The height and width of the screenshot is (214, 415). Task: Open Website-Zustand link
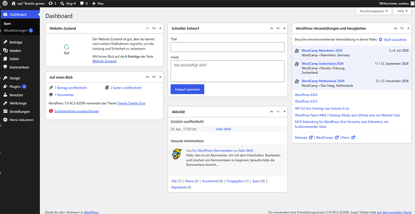coord(104,61)
